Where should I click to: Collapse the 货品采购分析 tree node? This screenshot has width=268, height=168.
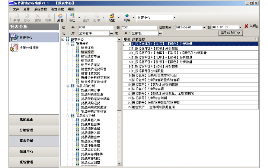click(68, 85)
